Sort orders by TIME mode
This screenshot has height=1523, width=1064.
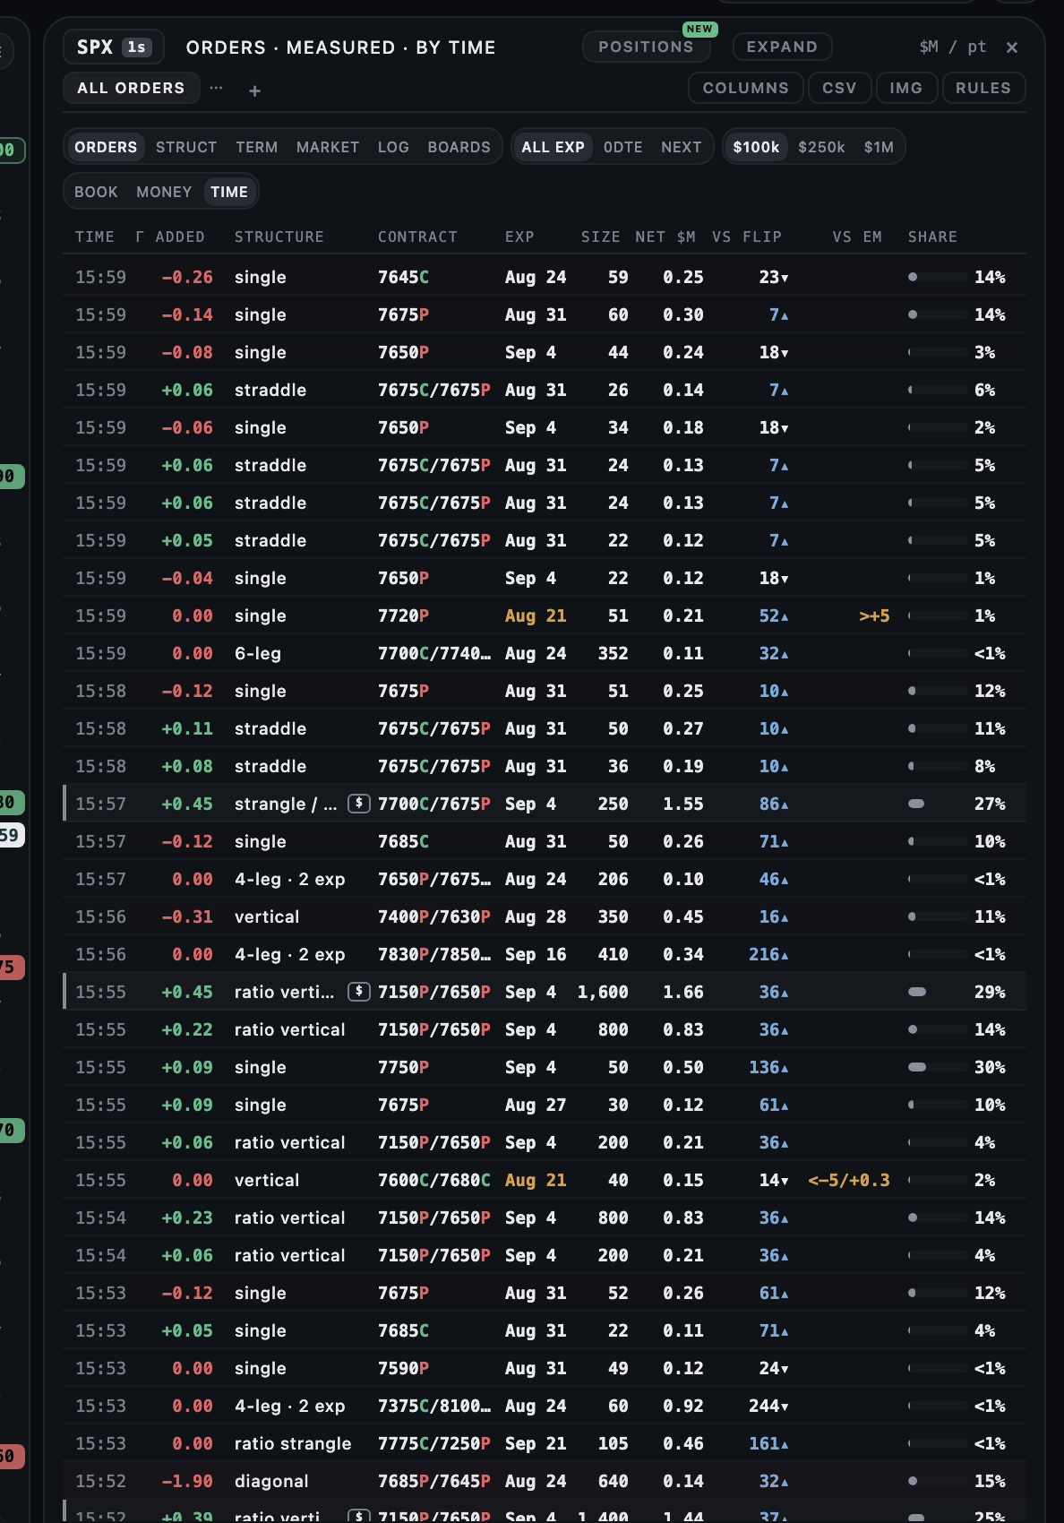[x=229, y=192]
